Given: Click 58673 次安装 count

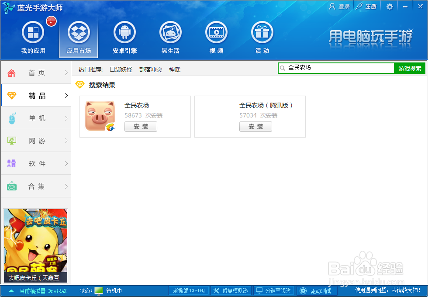Looking at the screenshot, I should 144,115.
